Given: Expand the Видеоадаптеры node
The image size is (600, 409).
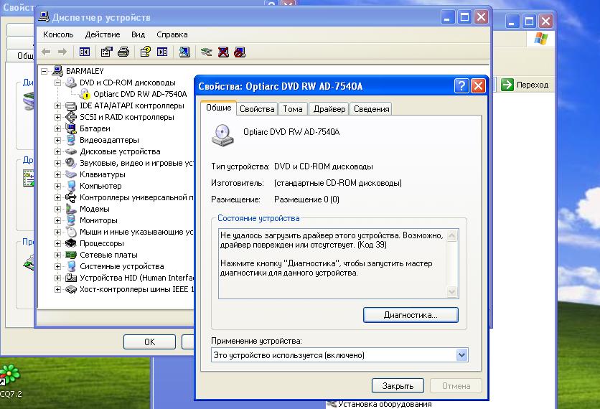Looking at the screenshot, I should tap(57, 140).
